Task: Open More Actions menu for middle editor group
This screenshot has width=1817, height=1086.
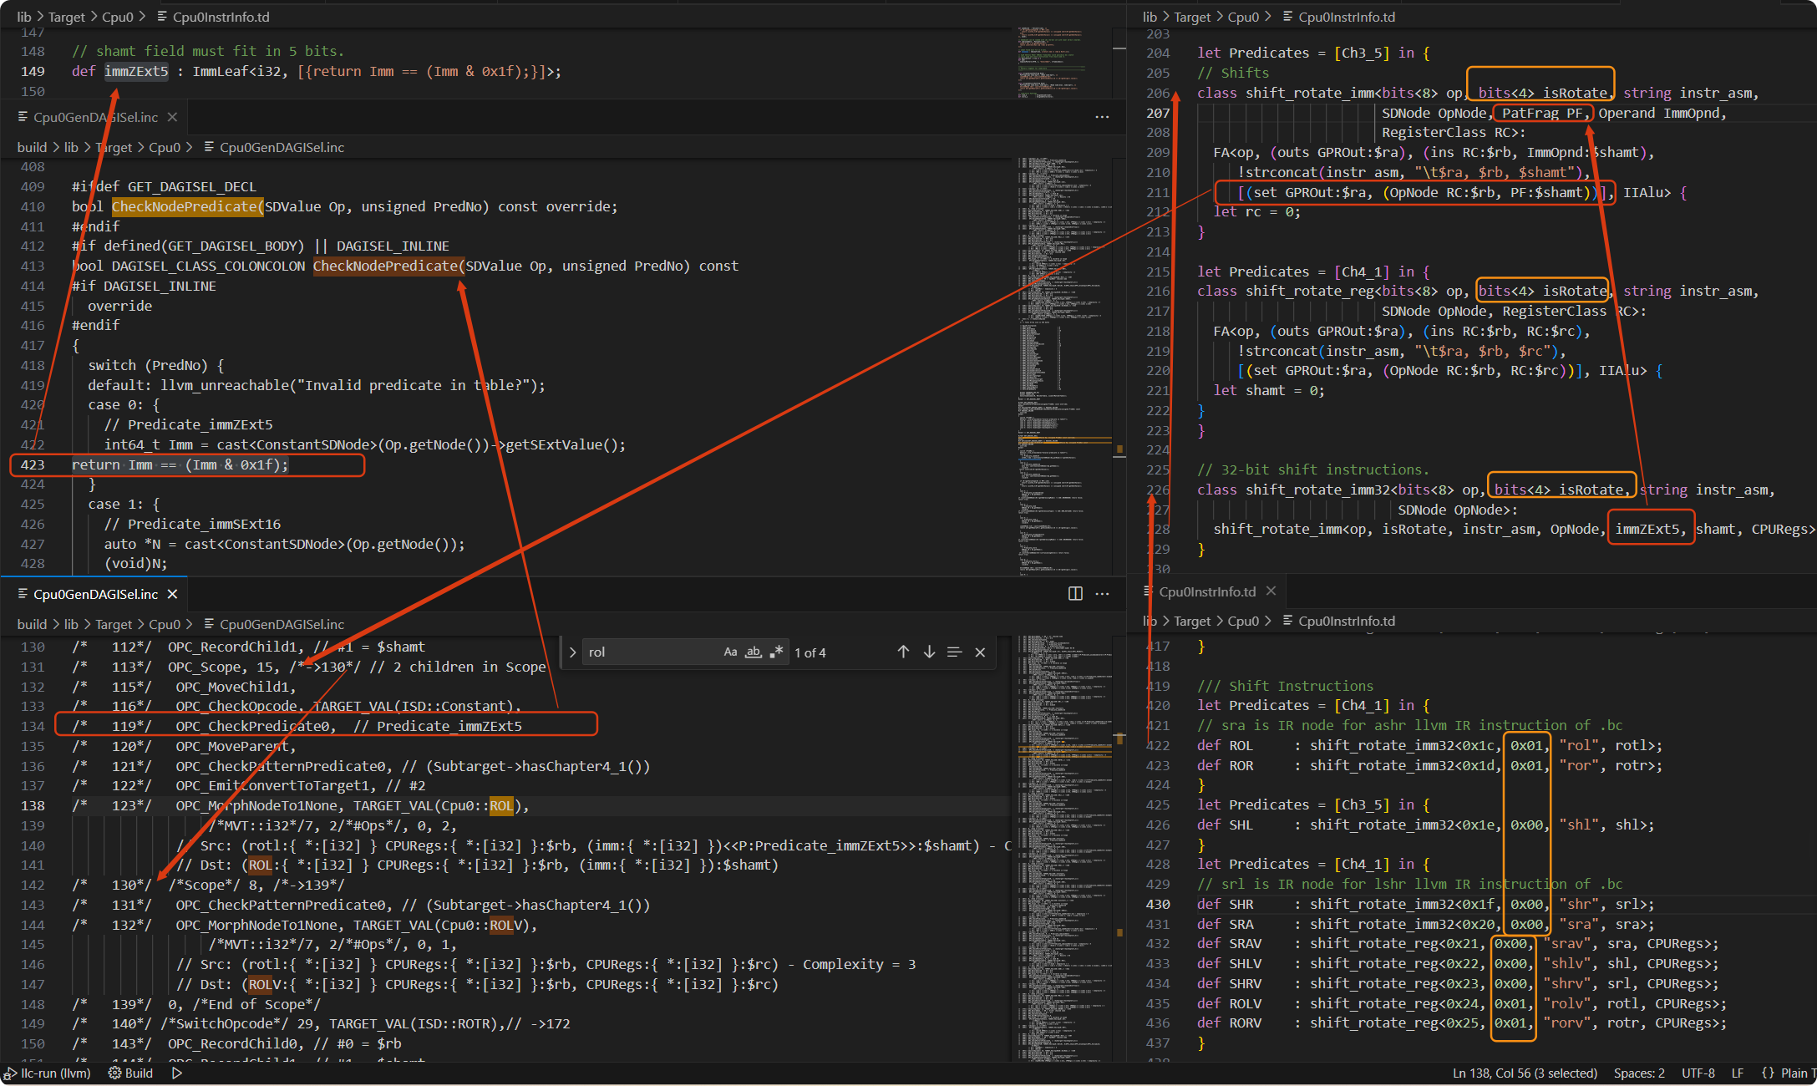Action: coord(1102,117)
